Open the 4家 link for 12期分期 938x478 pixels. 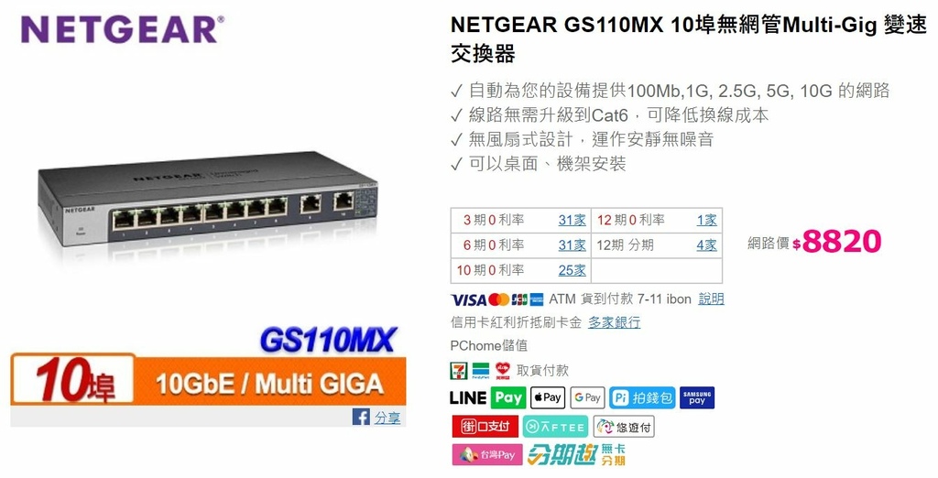click(x=706, y=245)
